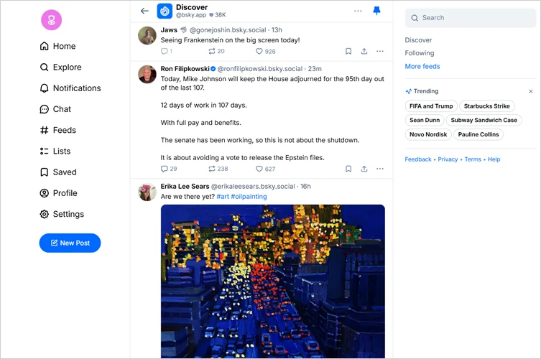
Task: Open the Terms link
Action: pos(473,159)
